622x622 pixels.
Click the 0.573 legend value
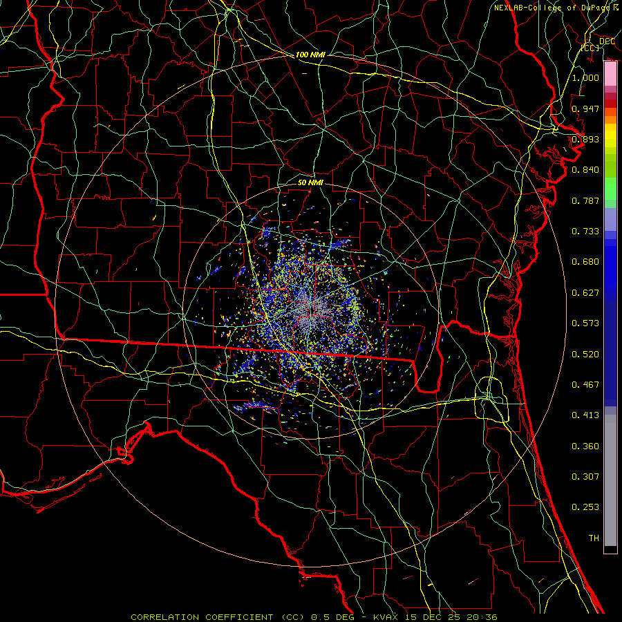click(x=585, y=323)
